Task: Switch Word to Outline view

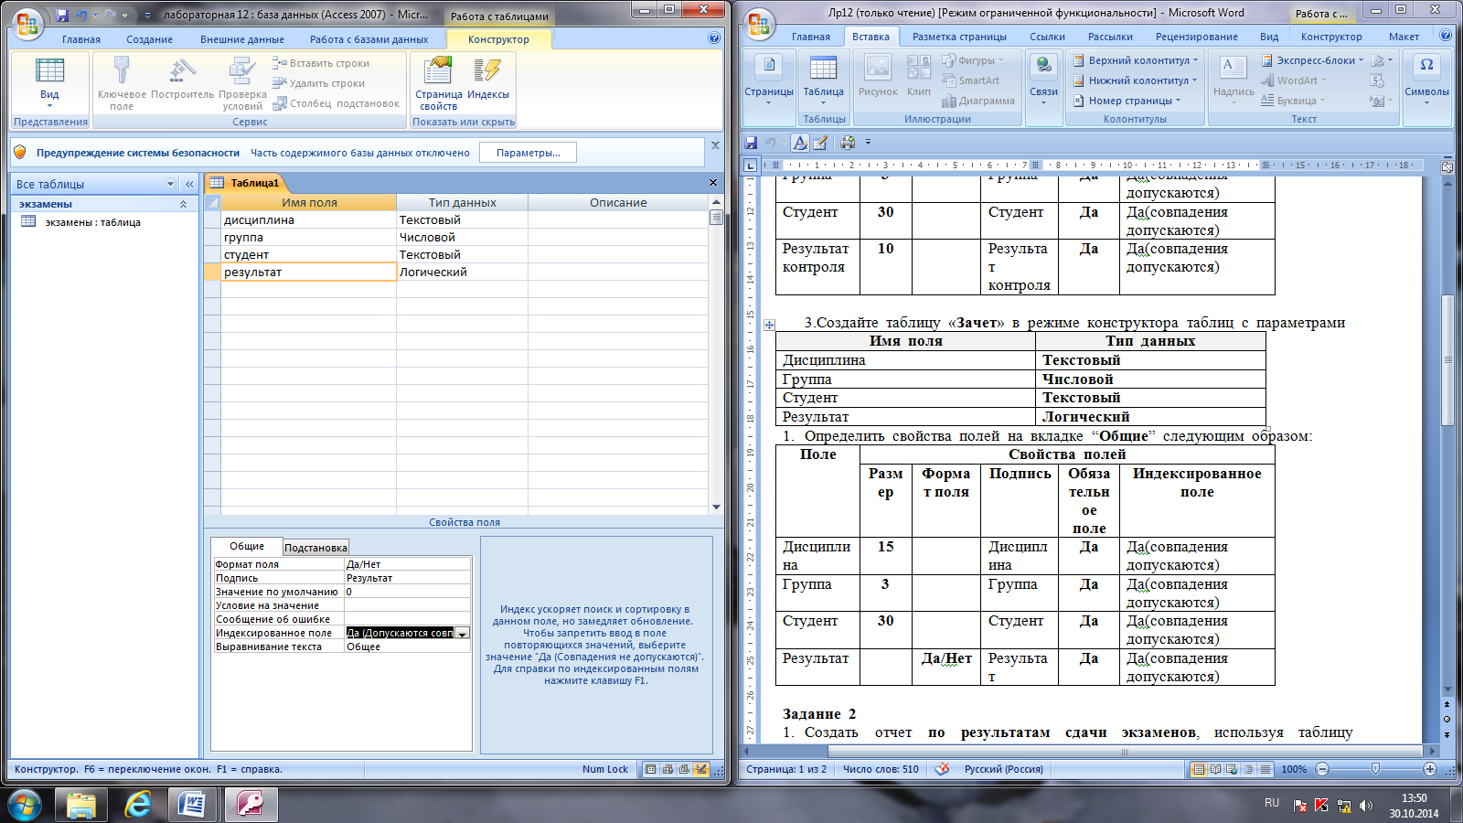Action: [x=1248, y=769]
